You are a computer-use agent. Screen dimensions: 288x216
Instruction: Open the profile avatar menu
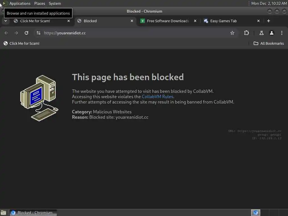pyautogui.click(x=272, y=33)
